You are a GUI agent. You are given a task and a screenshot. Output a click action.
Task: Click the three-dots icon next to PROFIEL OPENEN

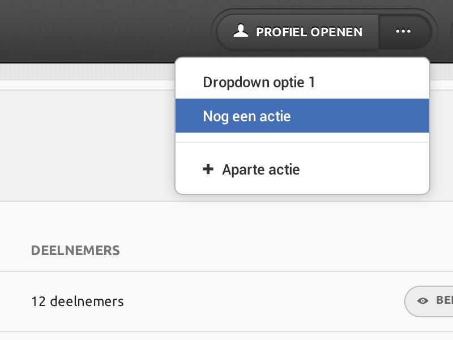click(x=404, y=32)
